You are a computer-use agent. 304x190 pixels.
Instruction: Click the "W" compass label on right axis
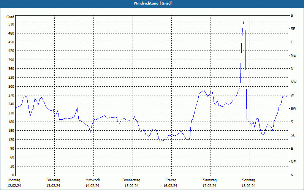tap(292, 95)
